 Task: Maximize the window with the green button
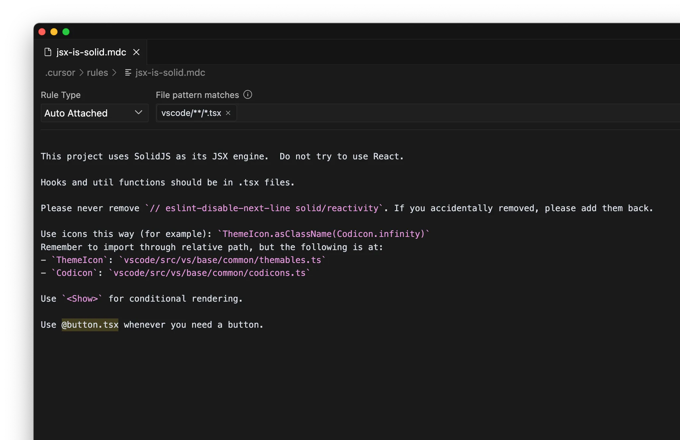click(66, 32)
